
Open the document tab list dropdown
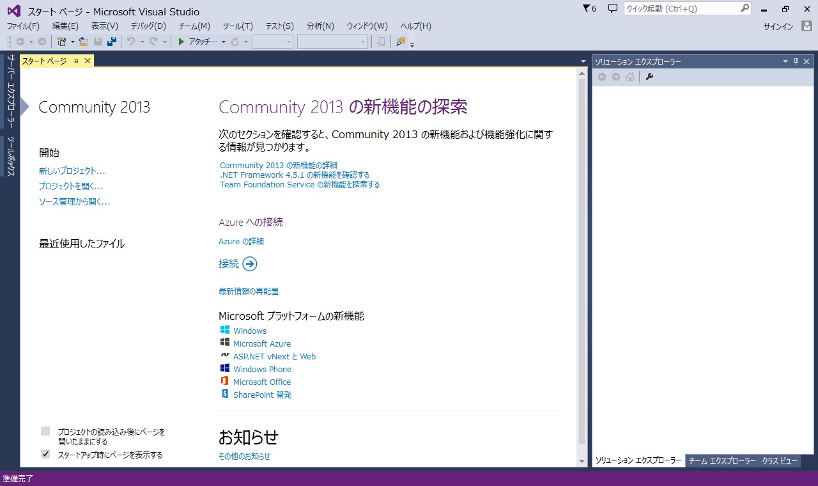click(583, 61)
